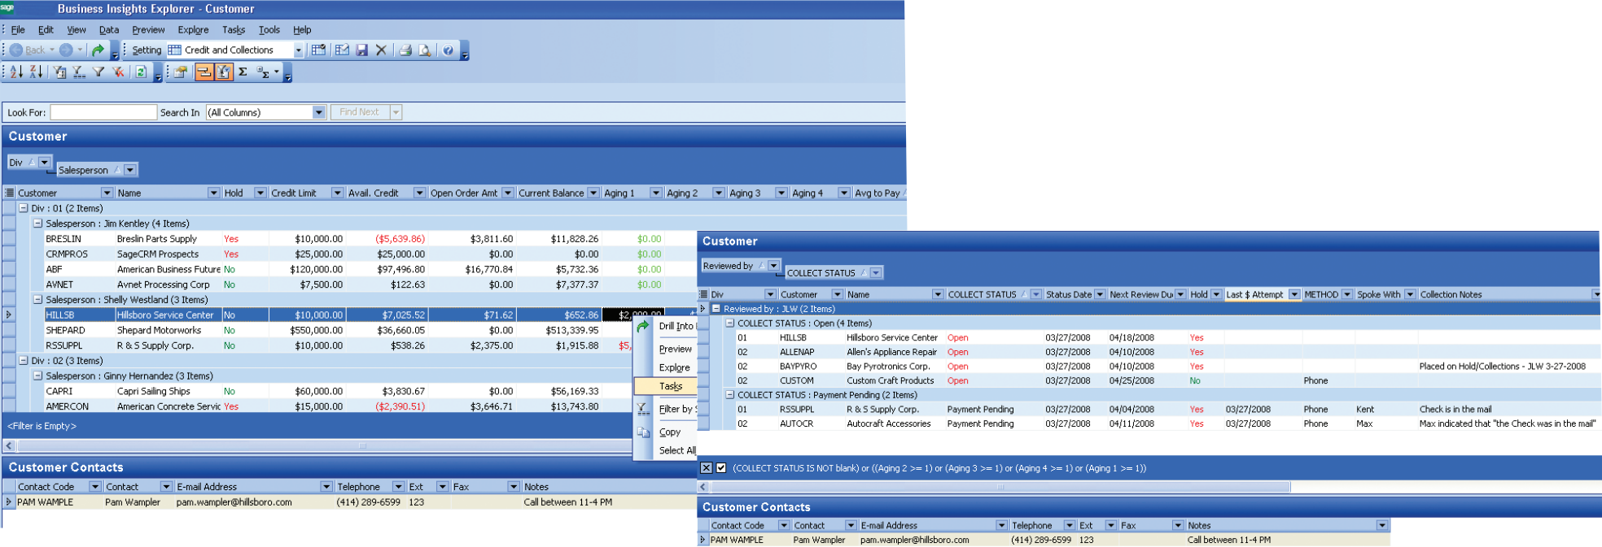1602x547 pixels.
Task: Uncheck the COLLECT STATUS filter checkbox
Action: click(721, 468)
